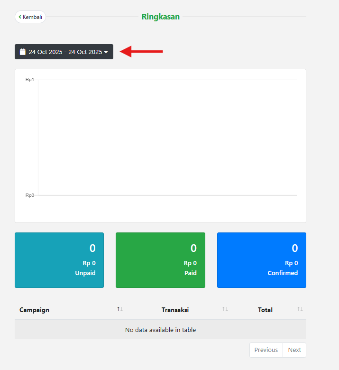Select the blue Confirmed summary card
This screenshot has height=370, width=339.
click(x=261, y=260)
